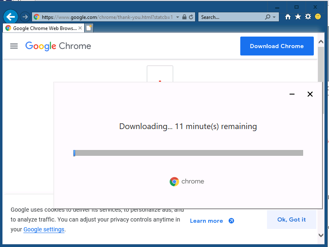Open Tools with the gear icon
The width and height of the screenshot is (329, 247).
(308, 16)
